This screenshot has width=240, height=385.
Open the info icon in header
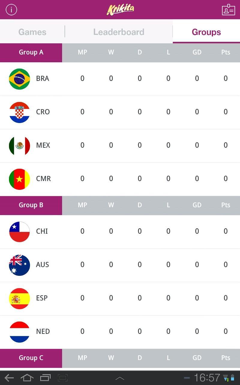pyautogui.click(x=11, y=10)
